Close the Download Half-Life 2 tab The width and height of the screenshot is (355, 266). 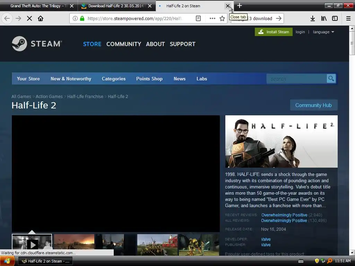(150, 6)
